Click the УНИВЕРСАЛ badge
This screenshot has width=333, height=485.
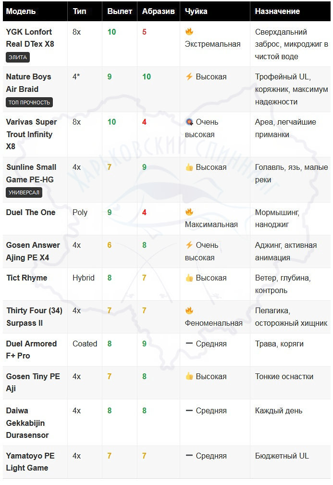(x=25, y=193)
